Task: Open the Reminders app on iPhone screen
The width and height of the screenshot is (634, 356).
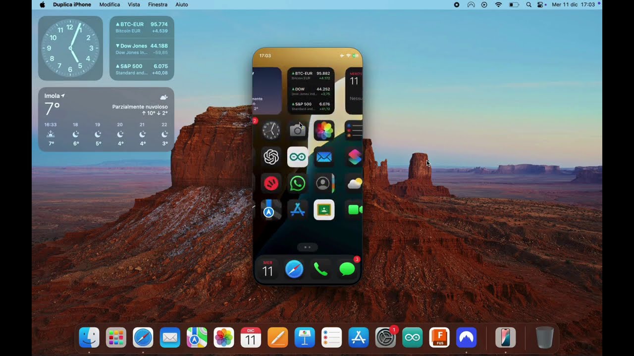Action: click(354, 131)
